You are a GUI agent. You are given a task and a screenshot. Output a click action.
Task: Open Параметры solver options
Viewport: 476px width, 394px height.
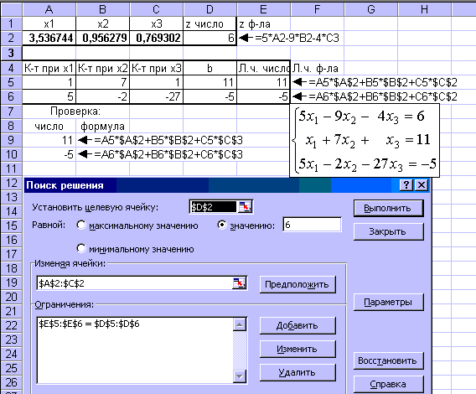(388, 303)
